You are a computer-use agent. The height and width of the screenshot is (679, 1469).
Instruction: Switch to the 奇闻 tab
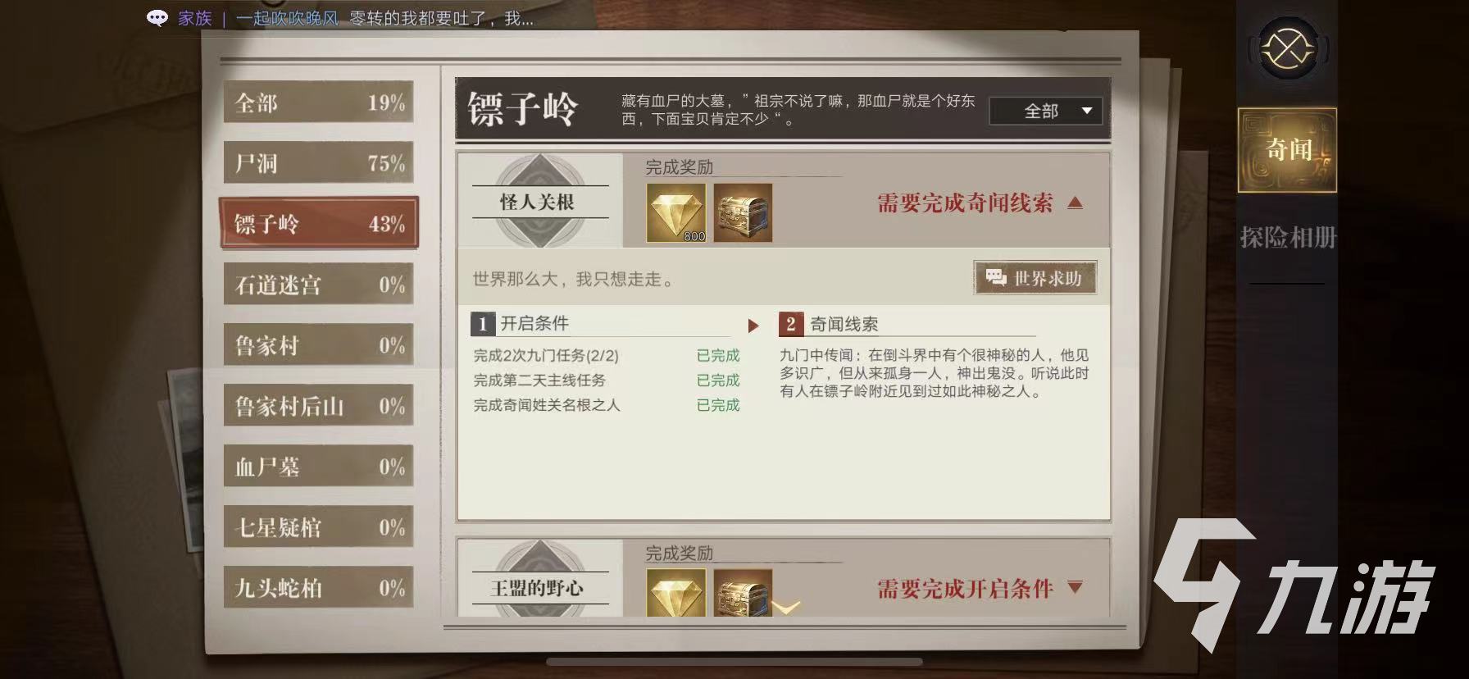(1287, 150)
